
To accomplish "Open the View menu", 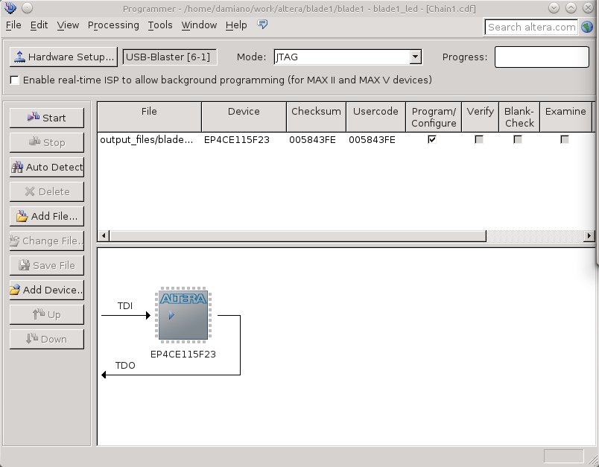I will pos(68,25).
